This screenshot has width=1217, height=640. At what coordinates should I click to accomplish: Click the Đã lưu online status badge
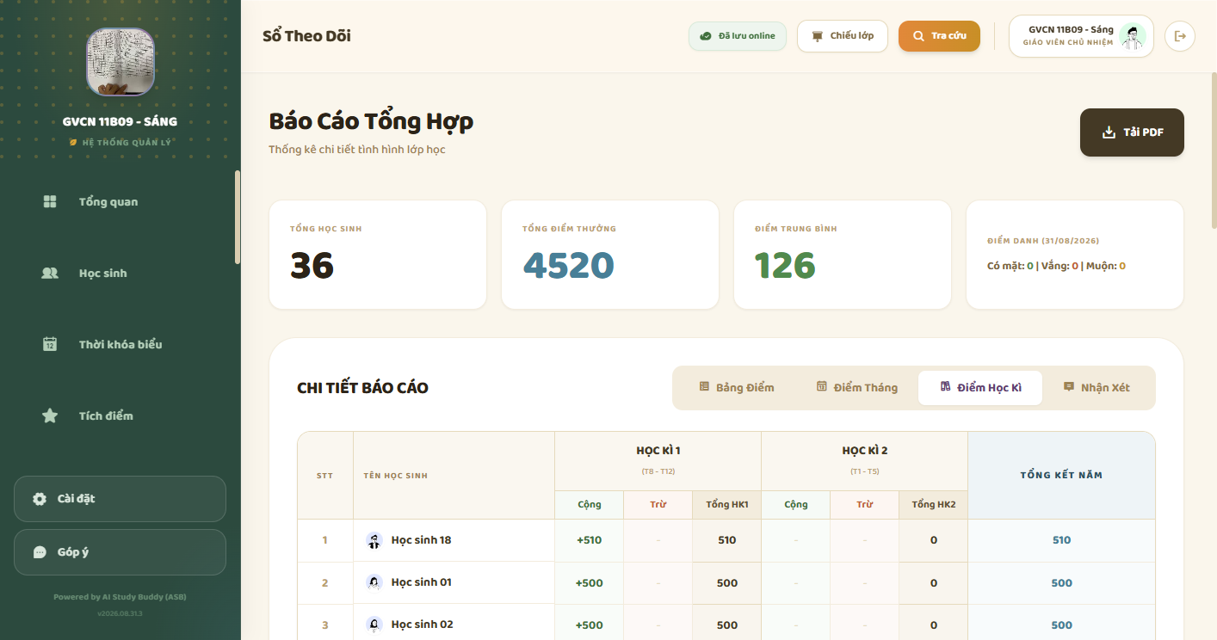(738, 36)
